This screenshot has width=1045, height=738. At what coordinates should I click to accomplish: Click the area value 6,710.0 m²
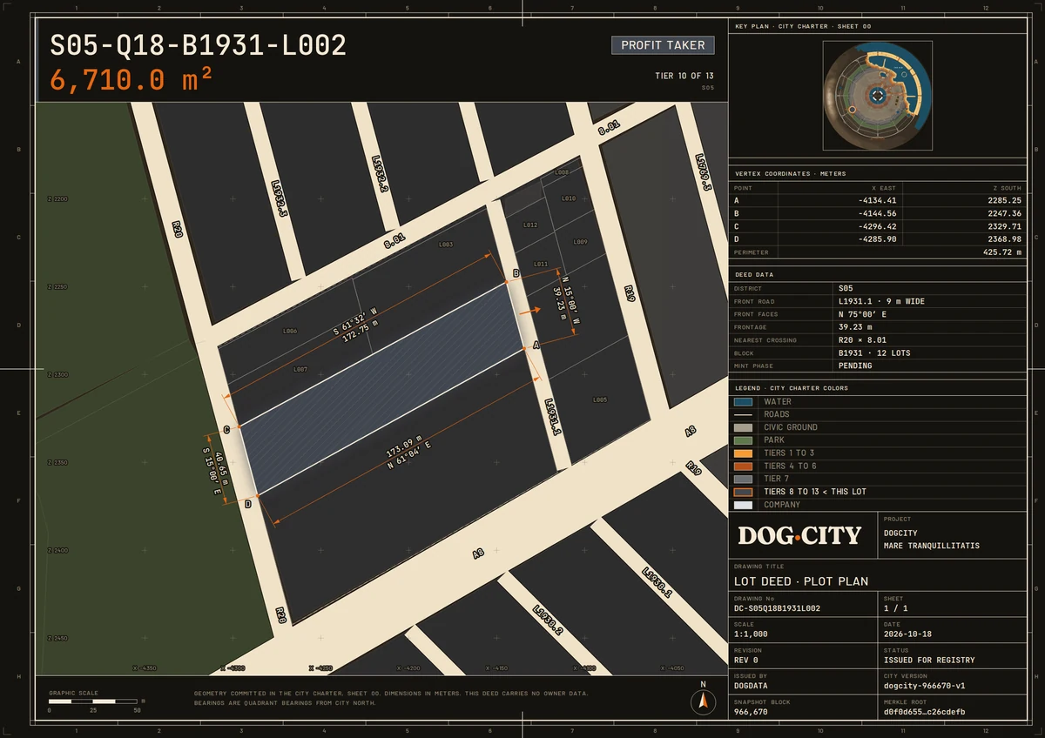(x=131, y=80)
